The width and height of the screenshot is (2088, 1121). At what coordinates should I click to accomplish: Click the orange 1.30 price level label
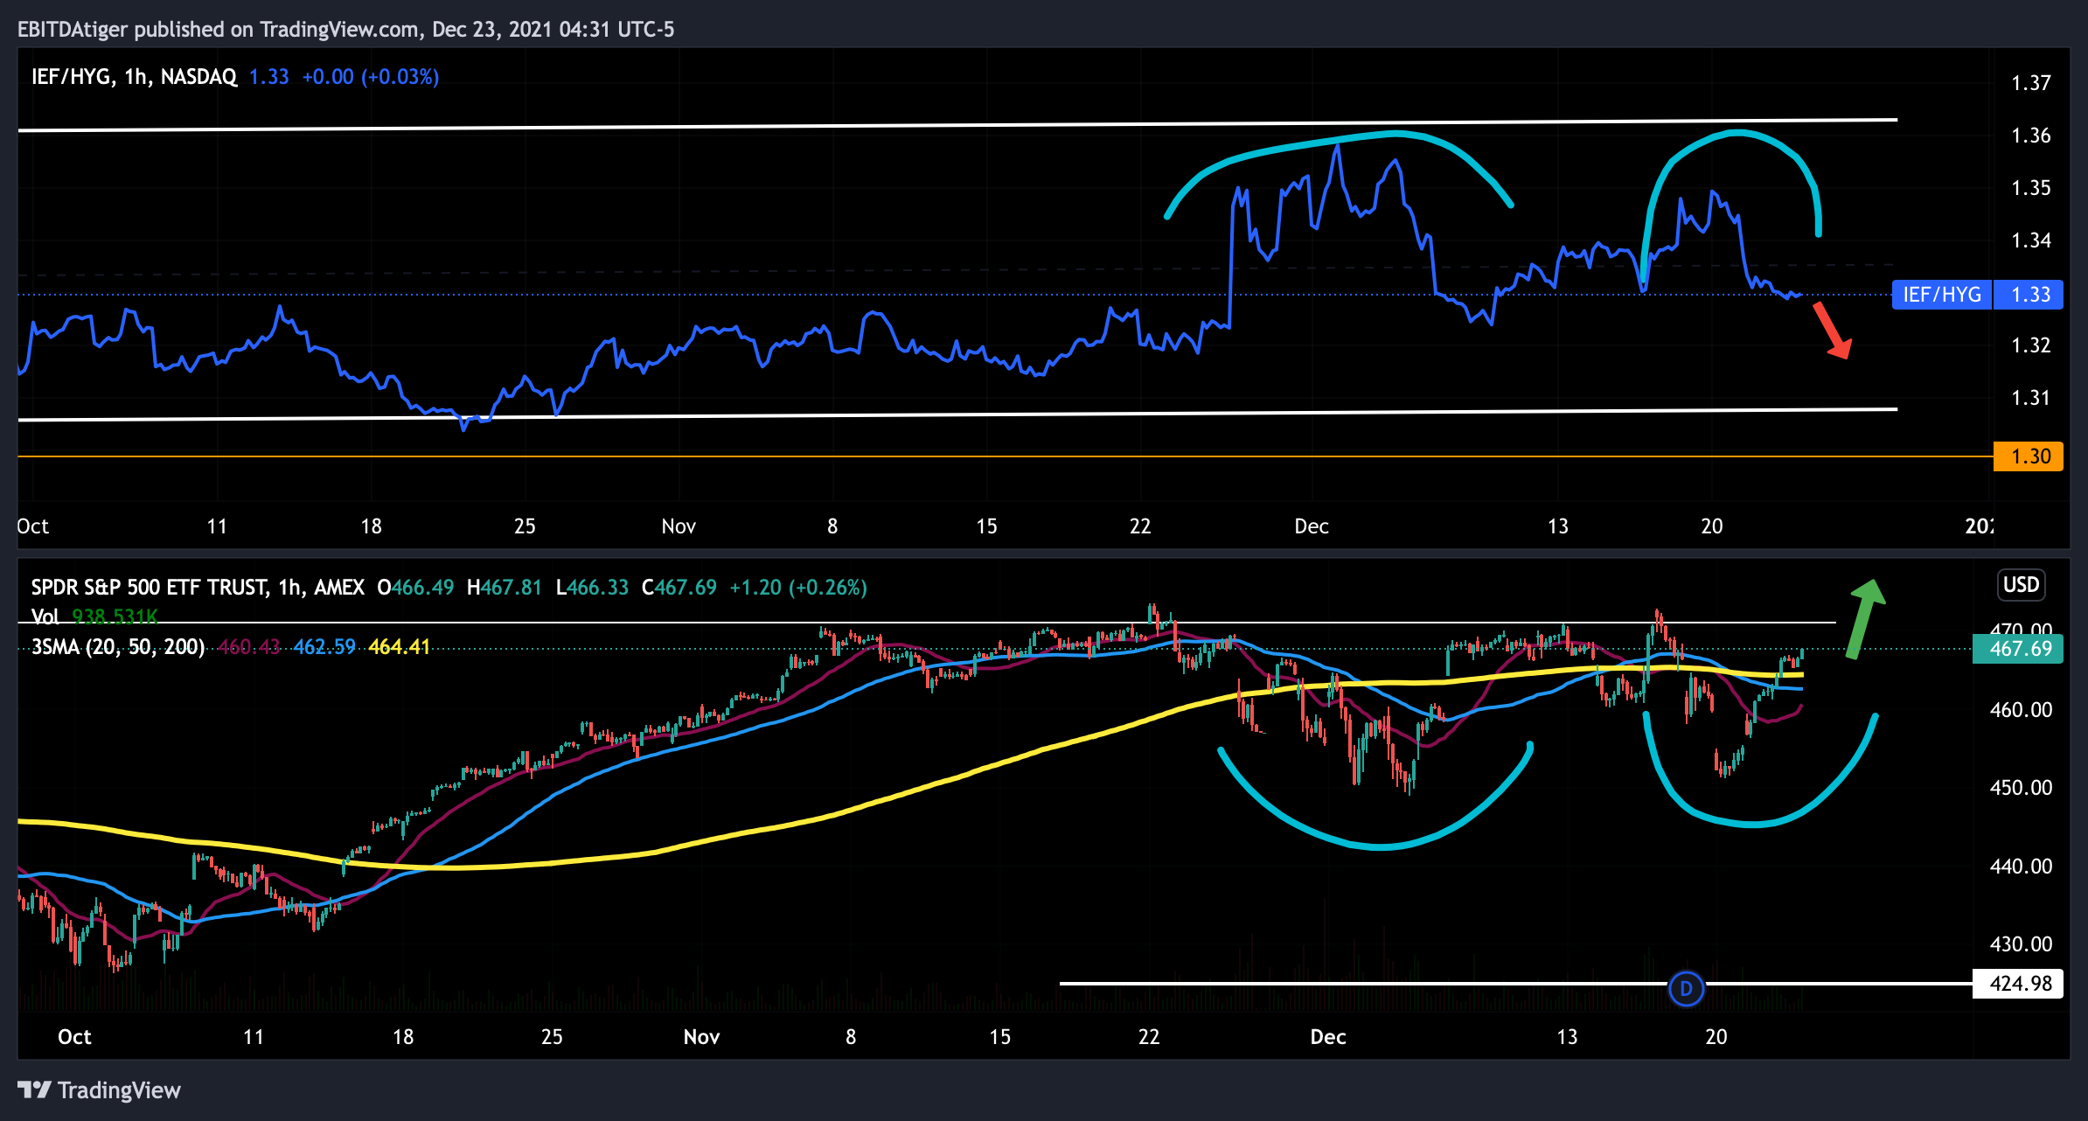(x=2028, y=456)
